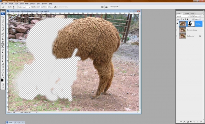Screen dimensions: 205x124
Task: Open the Filter menu
Action: tap(27, 4)
